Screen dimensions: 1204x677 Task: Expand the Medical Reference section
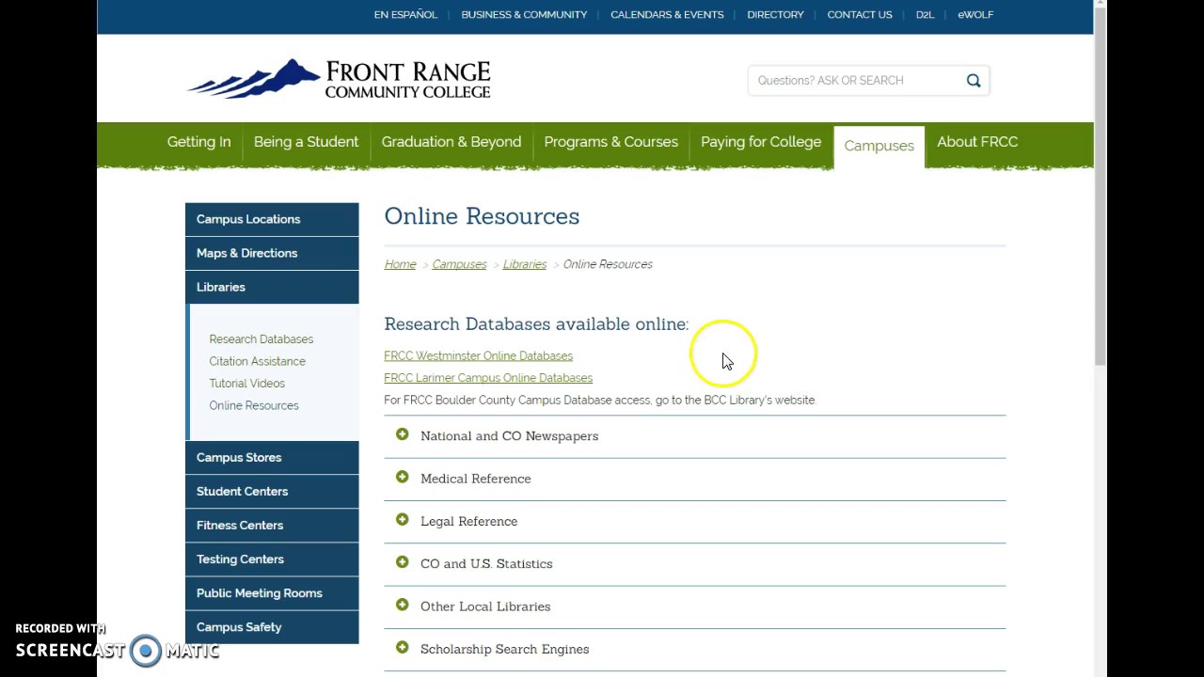[x=694, y=479]
